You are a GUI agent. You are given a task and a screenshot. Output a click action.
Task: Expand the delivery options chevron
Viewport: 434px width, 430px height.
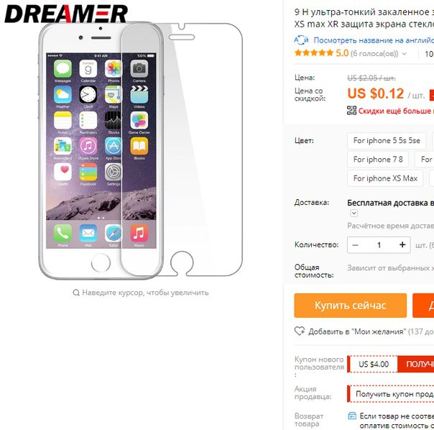(354, 213)
